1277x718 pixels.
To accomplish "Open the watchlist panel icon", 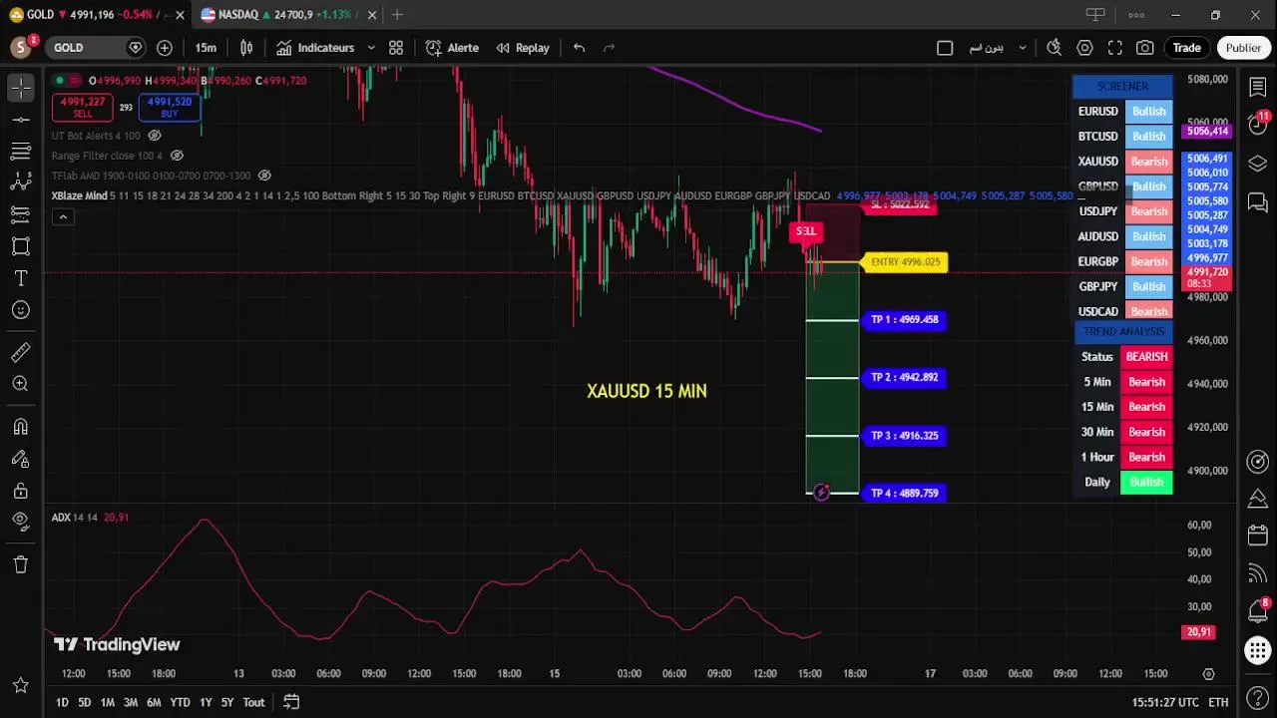I will pos(1257,88).
